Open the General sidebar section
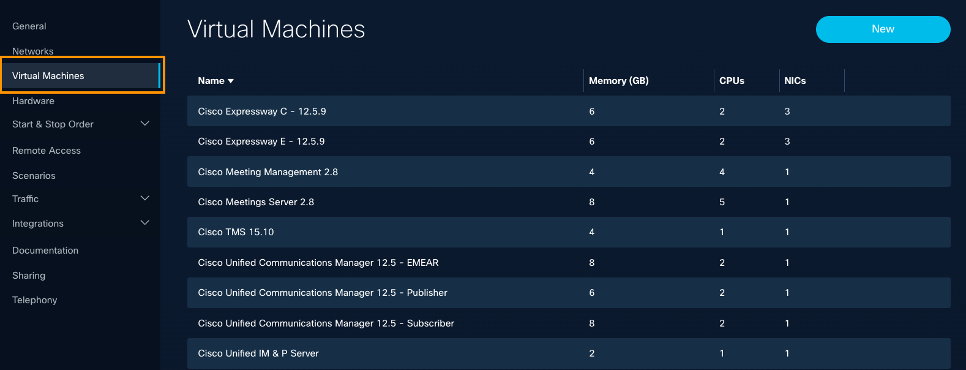This screenshot has width=966, height=370. coord(29,26)
